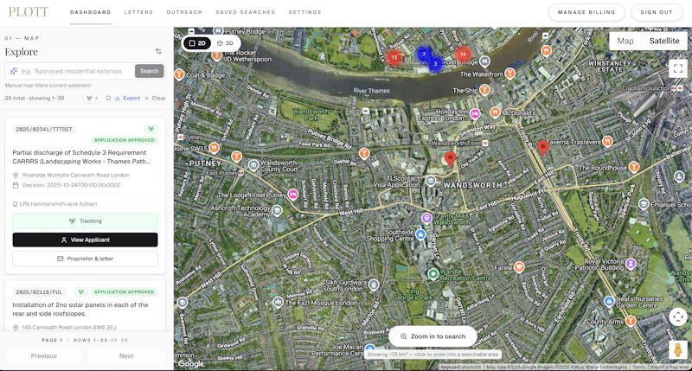
Task: Open map Keyboard shortcuts link
Action: click(461, 367)
